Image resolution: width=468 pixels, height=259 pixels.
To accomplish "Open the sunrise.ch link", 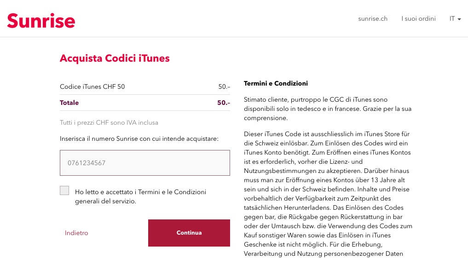I will (373, 18).
